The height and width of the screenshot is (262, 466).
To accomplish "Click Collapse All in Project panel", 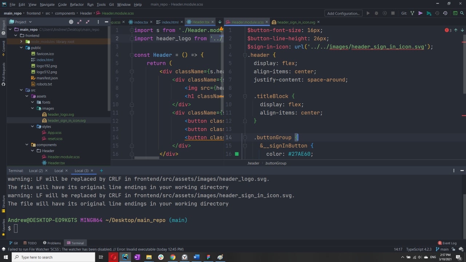I will 88,22.
